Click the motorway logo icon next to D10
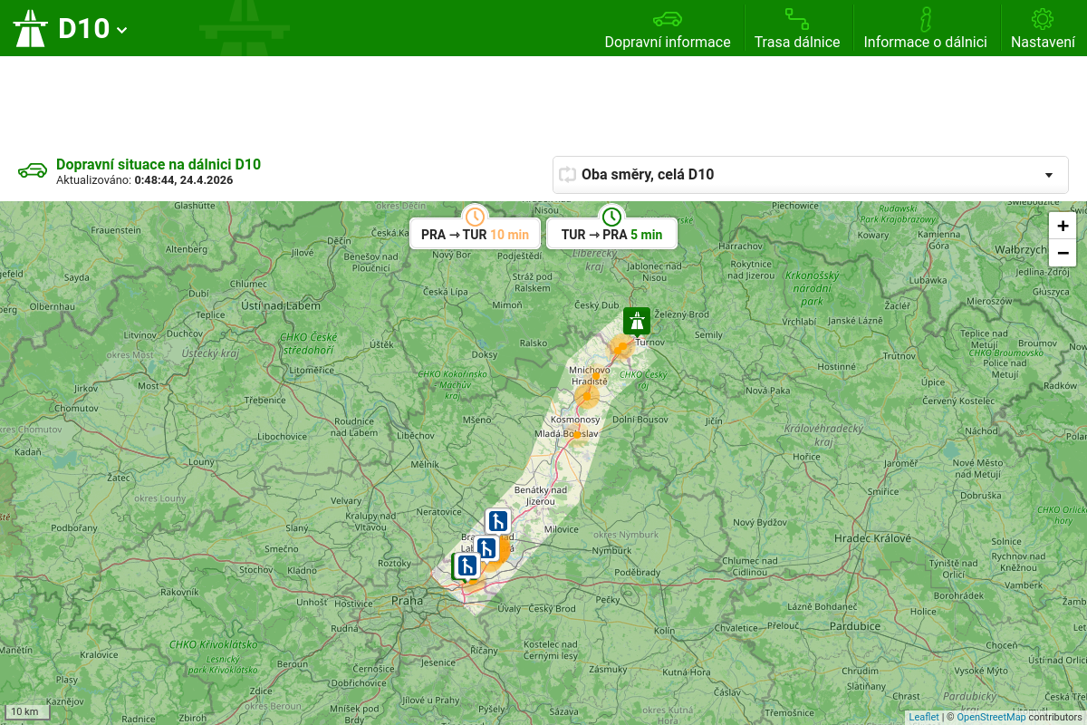Viewport: 1087px width, 725px height. pyautogui.click(x=30, y=28)
